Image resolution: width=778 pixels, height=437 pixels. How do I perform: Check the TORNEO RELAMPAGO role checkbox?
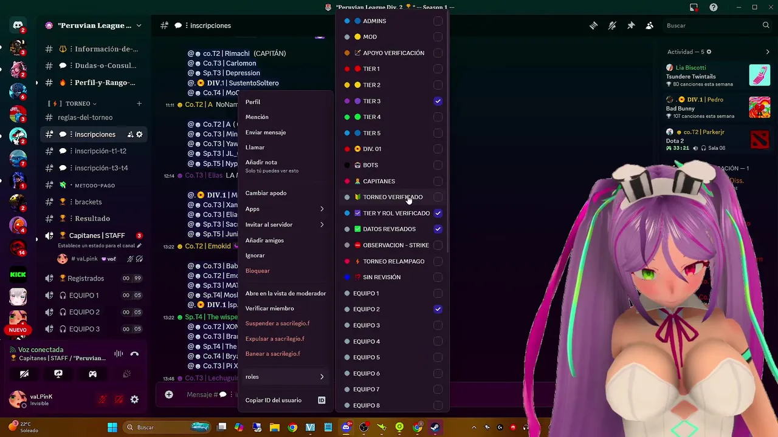tap(438, 262)
